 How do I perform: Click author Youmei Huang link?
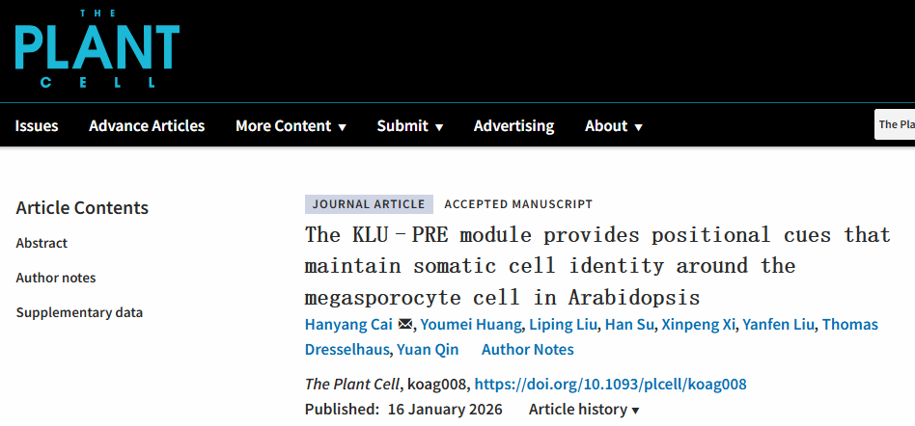pyautogui.click(x=472, y=325)
